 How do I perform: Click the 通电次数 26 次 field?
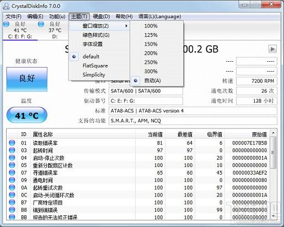[256, 91]
